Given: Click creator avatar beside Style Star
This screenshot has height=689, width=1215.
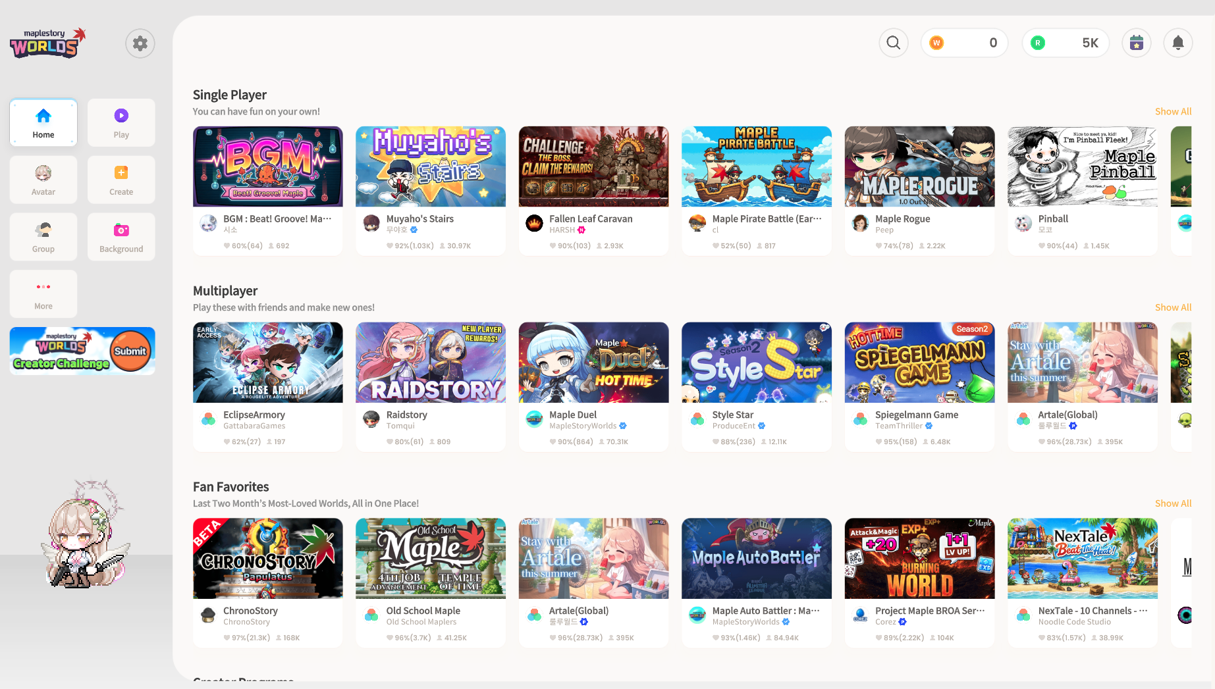Looking at the screenshot, I should [697, 419].
